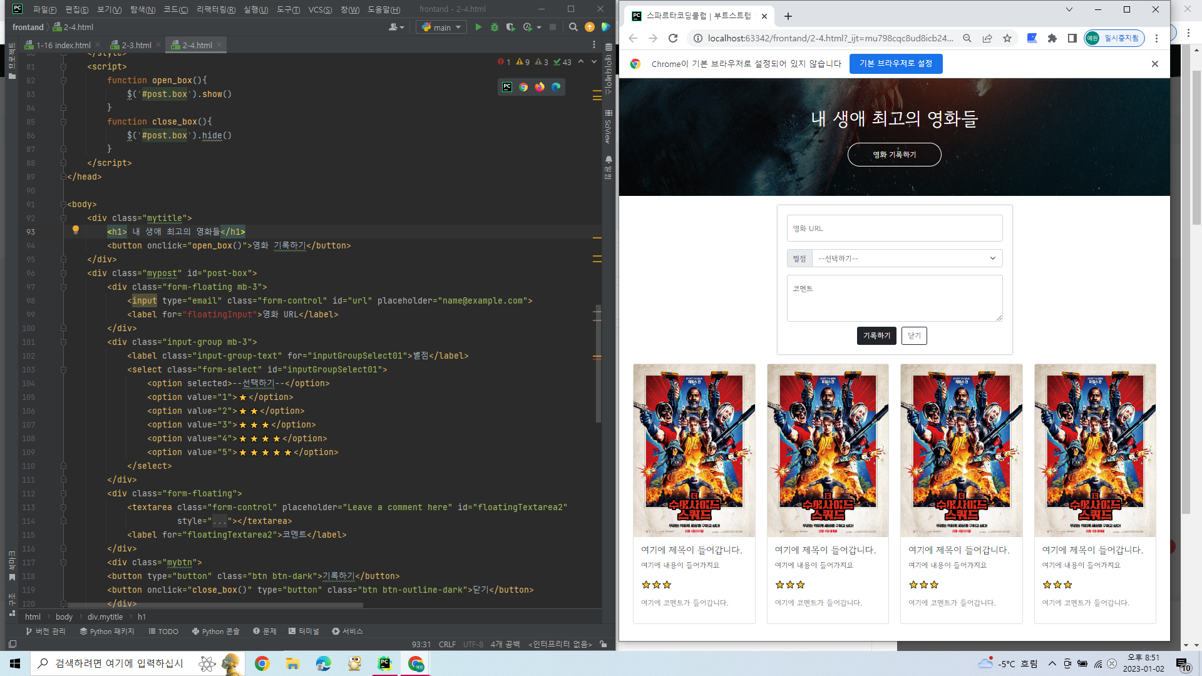Open Chrome tab search chevron
The width and height of the screenshot is (1202, 676).
[1069, 9]
